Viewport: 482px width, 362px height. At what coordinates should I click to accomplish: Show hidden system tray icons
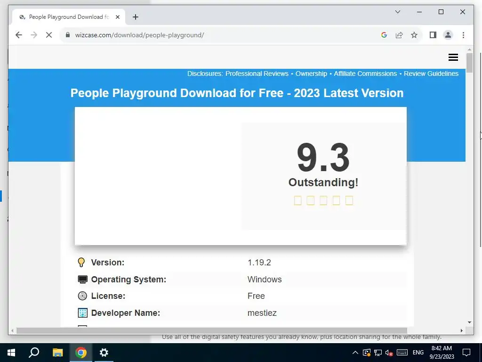[x=355, y=353]
